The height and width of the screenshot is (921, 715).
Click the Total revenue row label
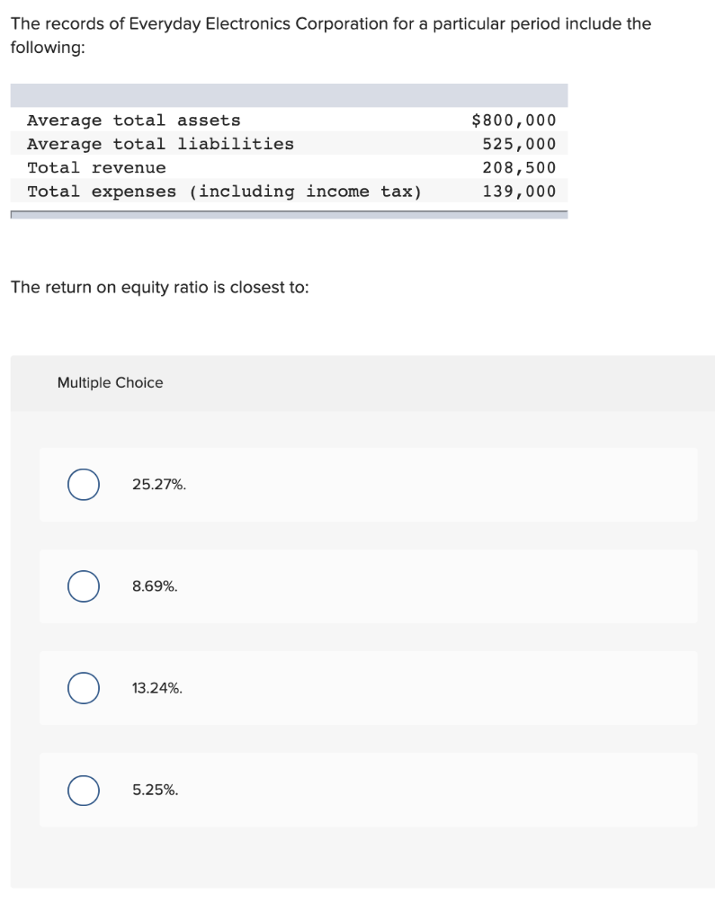(x=96, y=167)
